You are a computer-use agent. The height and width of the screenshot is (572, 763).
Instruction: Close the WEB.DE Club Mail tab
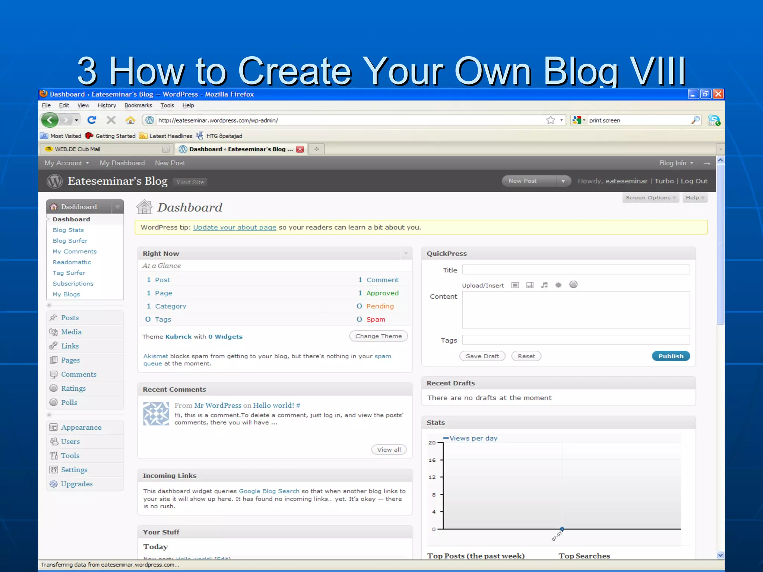(x=166, y=149)
